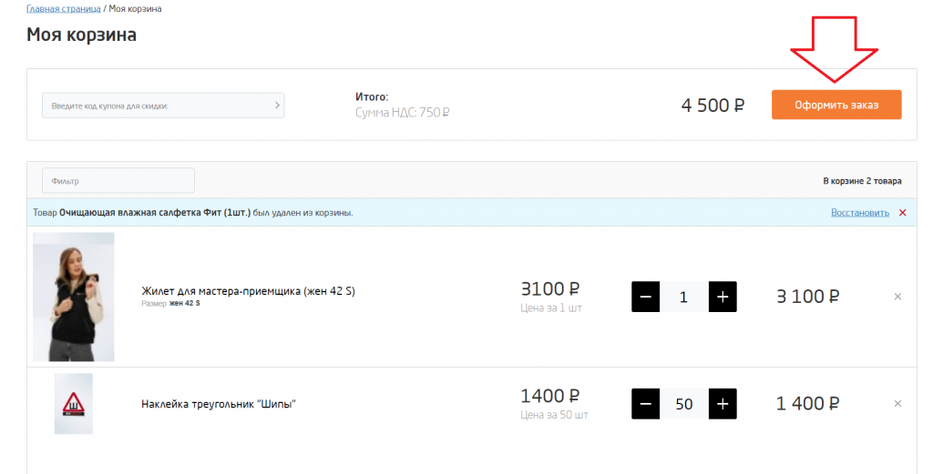
Task: Increase quantity of the vest item
Action: (x=723, y=297)
